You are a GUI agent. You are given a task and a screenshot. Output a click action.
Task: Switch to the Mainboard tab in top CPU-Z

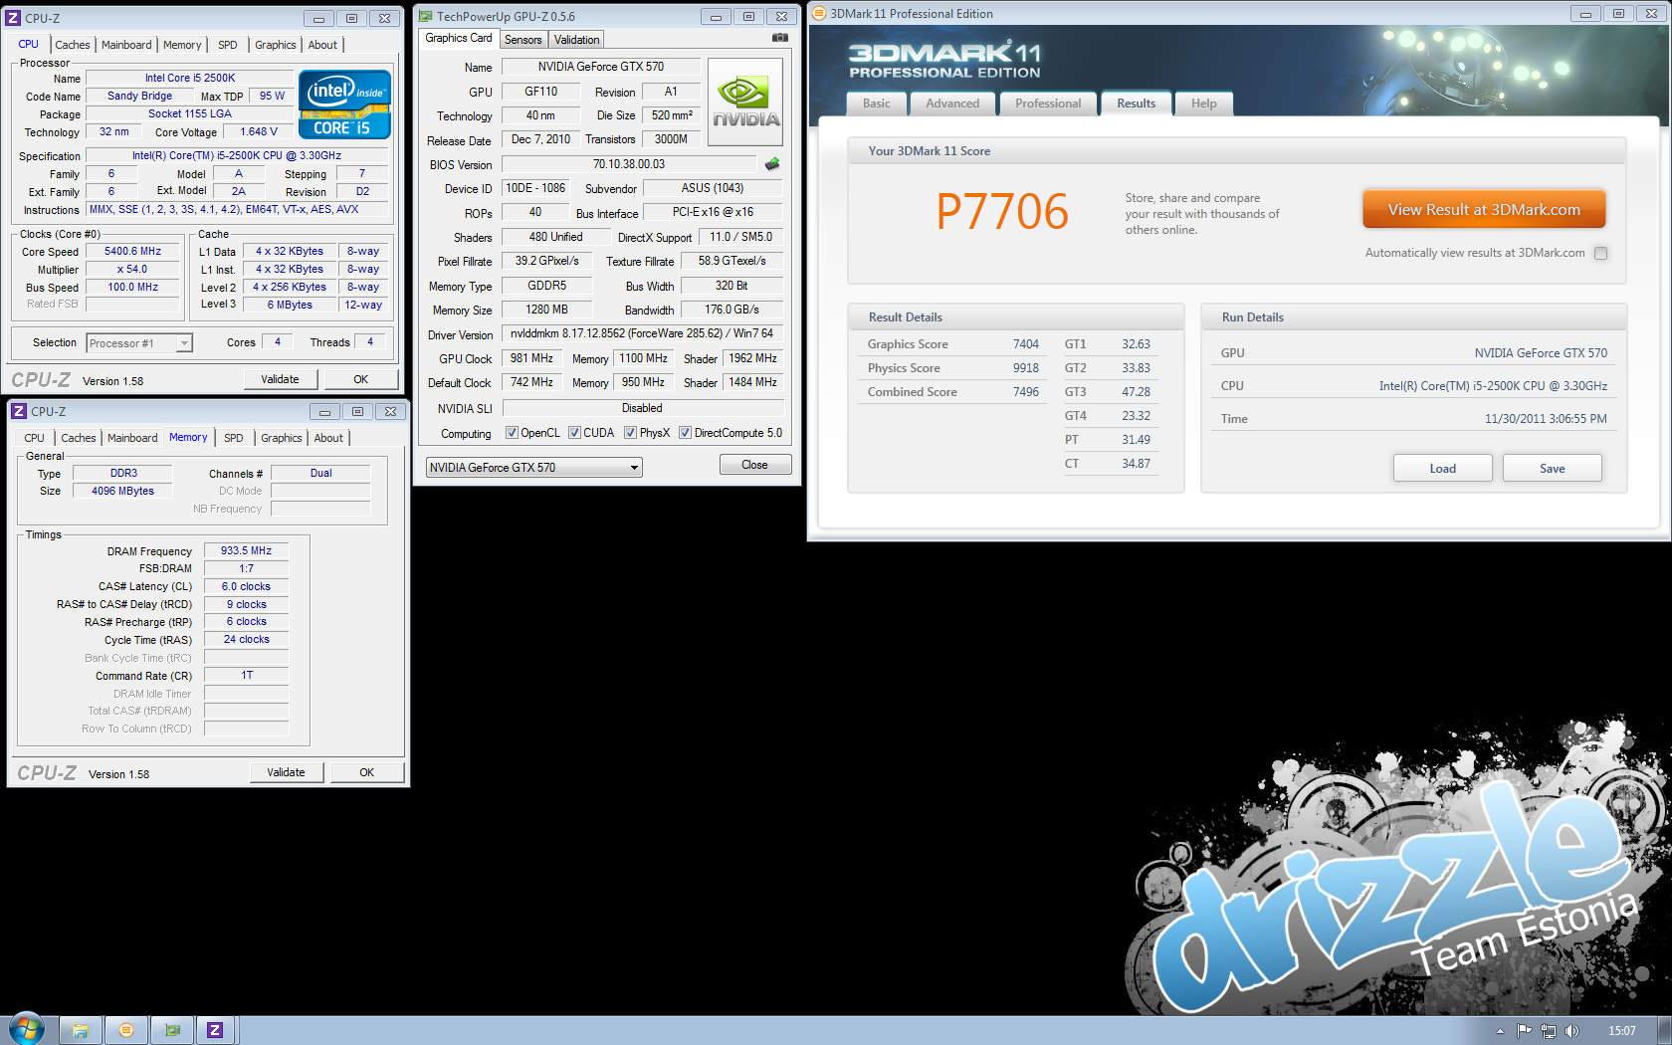[126, 45]
